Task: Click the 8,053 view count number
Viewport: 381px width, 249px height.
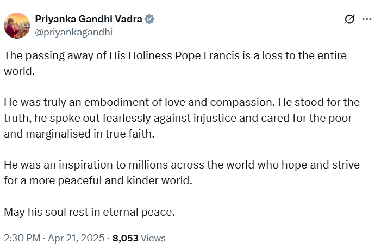Action: coord(124,238)
